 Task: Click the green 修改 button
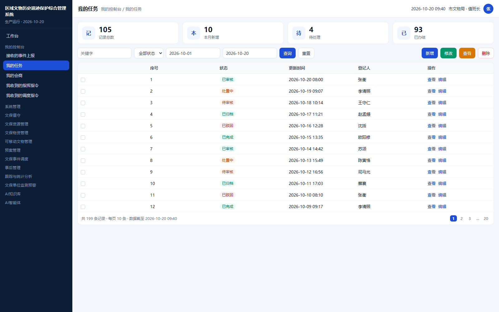click(x=448, y=53)
